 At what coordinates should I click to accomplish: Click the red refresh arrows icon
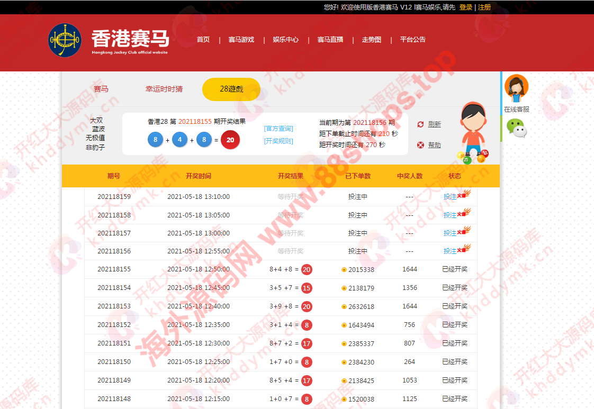(x=420, y=124)
